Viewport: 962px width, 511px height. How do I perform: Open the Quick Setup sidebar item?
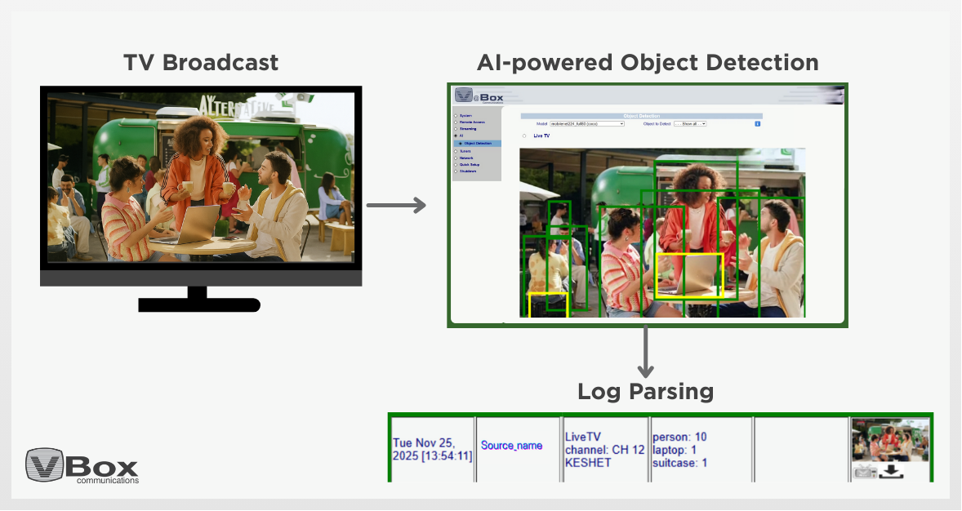pyautogui.click(x=470, y=164)
